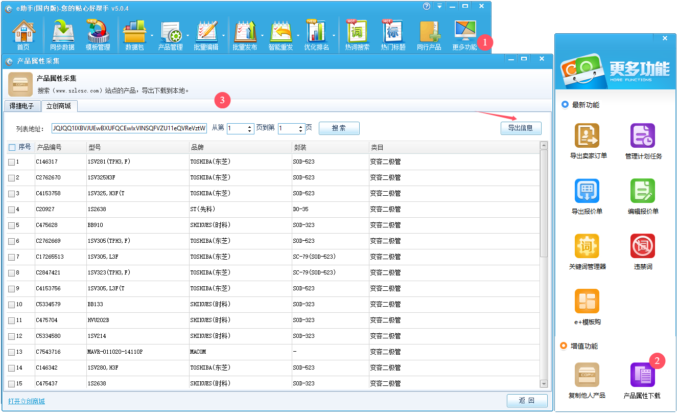Select the cell 1SV281(TPH3,F)
The image size is (678, 413).
138,162
